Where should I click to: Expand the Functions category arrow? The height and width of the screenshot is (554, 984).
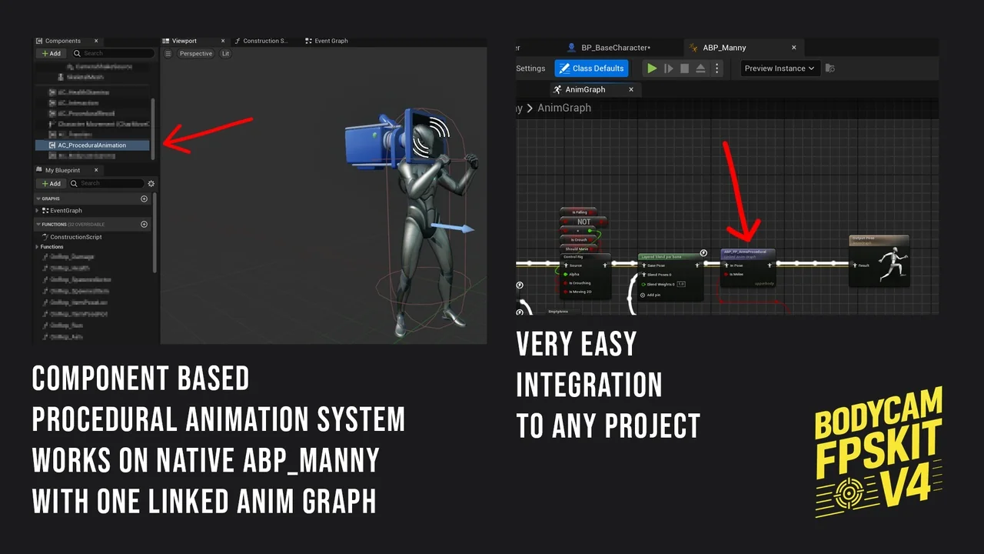coord(37,247)
